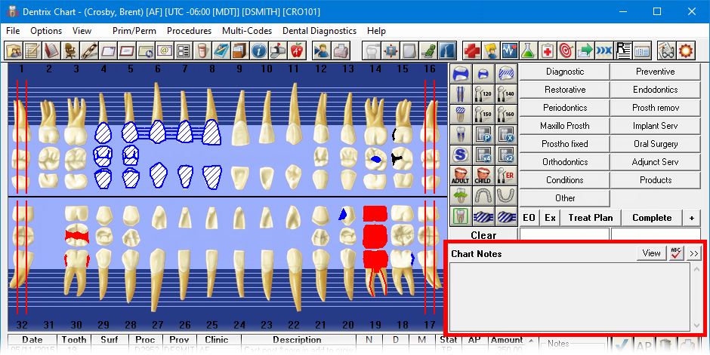
Task: Click the printer toolbar icon
Action: click(340, 50)
